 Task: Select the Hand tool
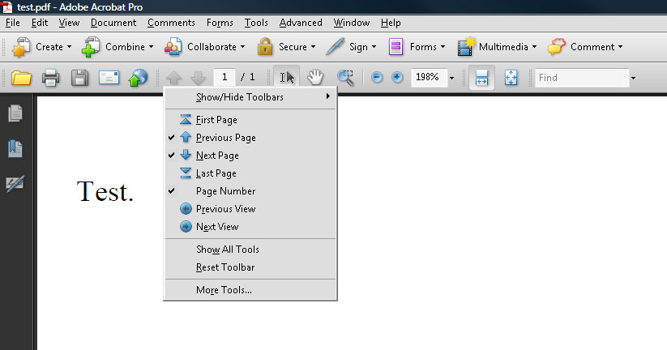[315, 78]
